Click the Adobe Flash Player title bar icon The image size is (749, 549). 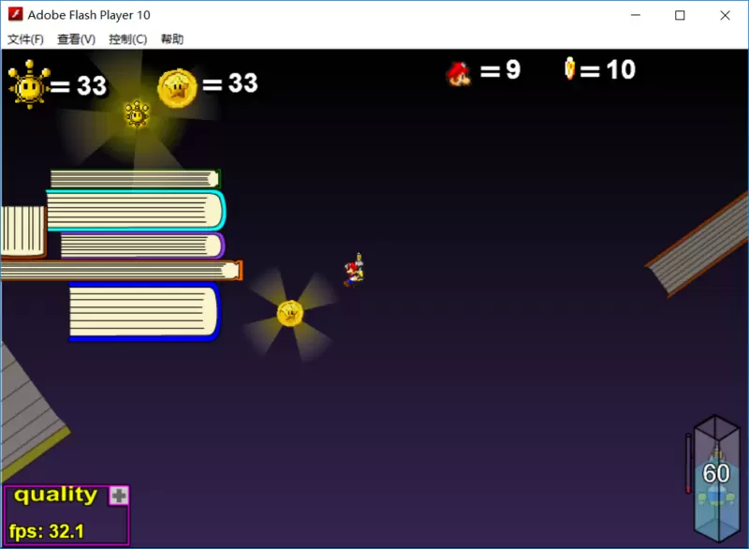[15, 15]
